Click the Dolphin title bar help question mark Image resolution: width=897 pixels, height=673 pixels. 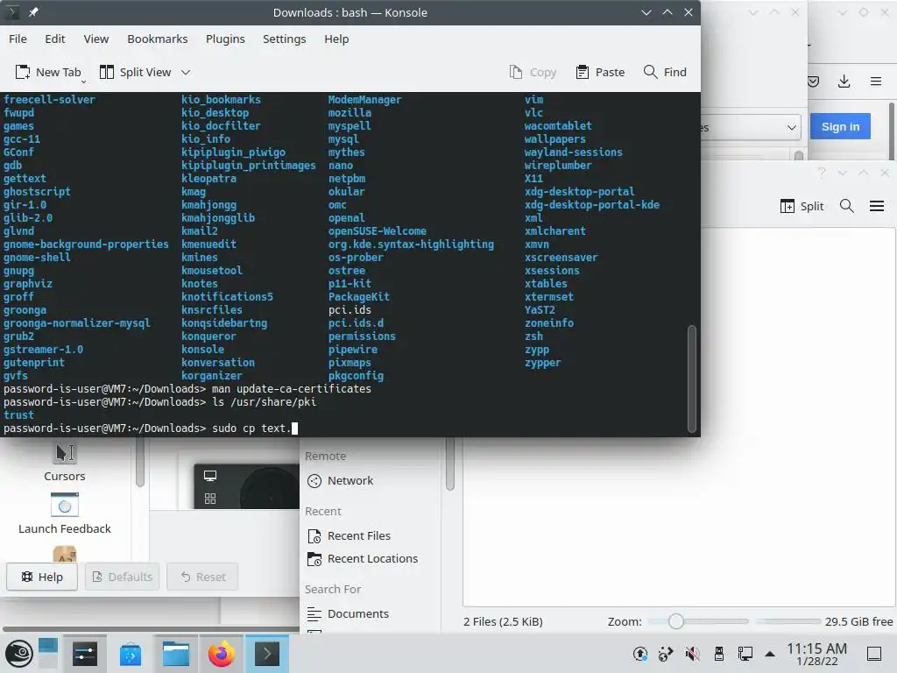point(822,173)
